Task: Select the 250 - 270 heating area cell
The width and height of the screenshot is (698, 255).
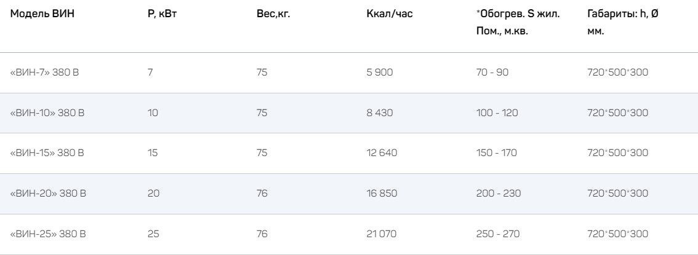Action: point(494,234)
